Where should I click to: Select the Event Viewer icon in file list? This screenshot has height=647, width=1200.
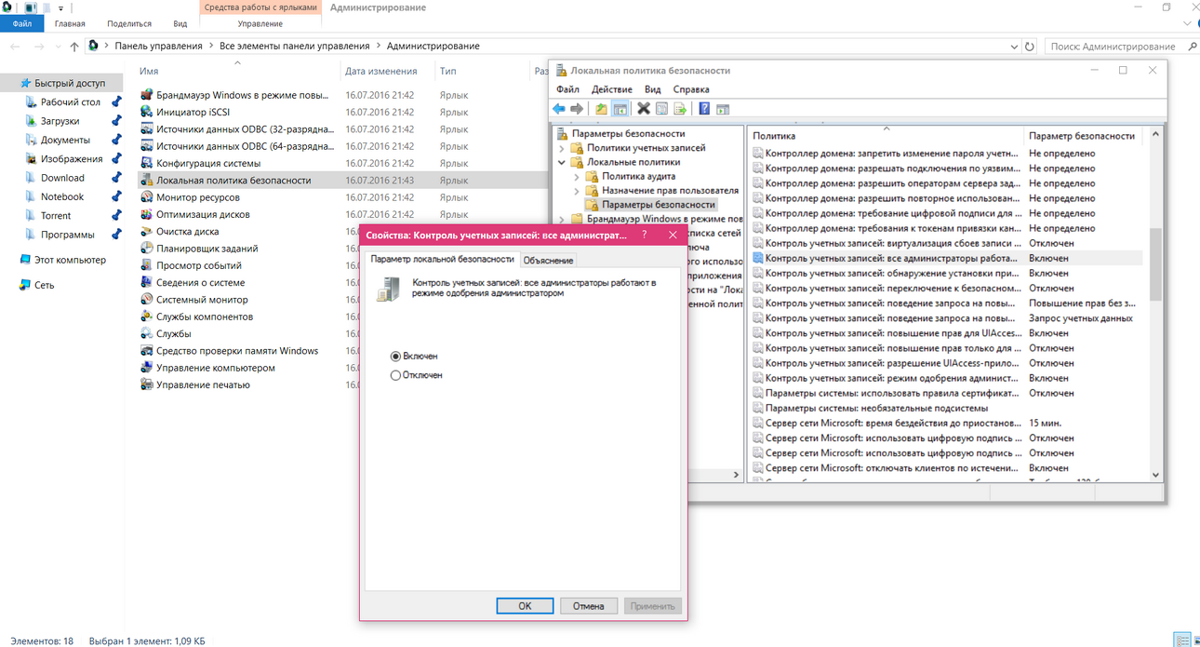pyautogui.click(x=147, y=265)
